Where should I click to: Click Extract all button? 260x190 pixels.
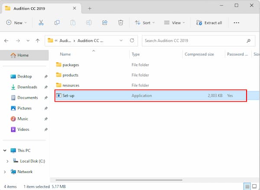(209, 23)
